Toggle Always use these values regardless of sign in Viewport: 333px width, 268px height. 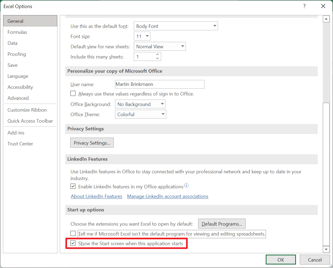[x=73, y=93]
